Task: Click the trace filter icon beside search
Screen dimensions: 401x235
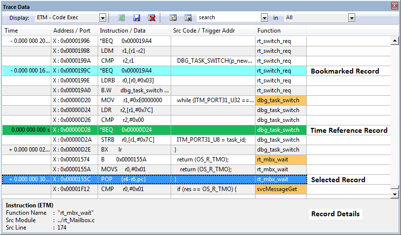Action: click(188, 18)
